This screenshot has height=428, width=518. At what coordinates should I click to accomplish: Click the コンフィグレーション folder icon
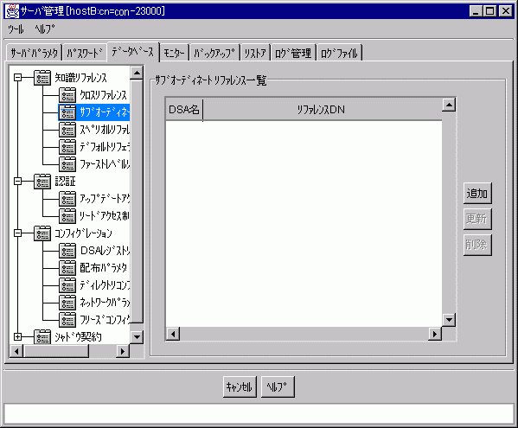[x=42, y=233]
